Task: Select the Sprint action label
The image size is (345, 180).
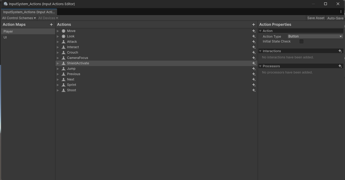Action: pos(72,85)
